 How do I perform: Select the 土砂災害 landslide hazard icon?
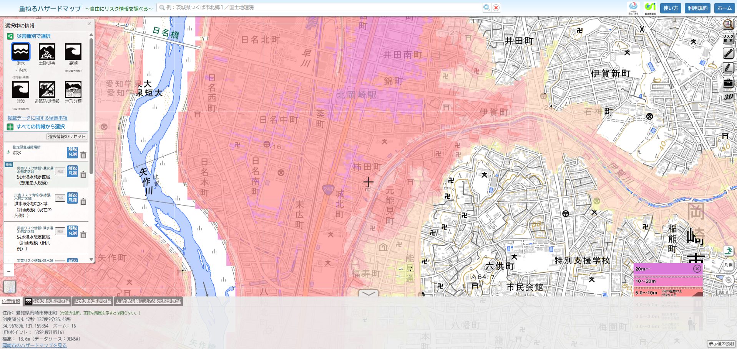click(x=47, y=51)
